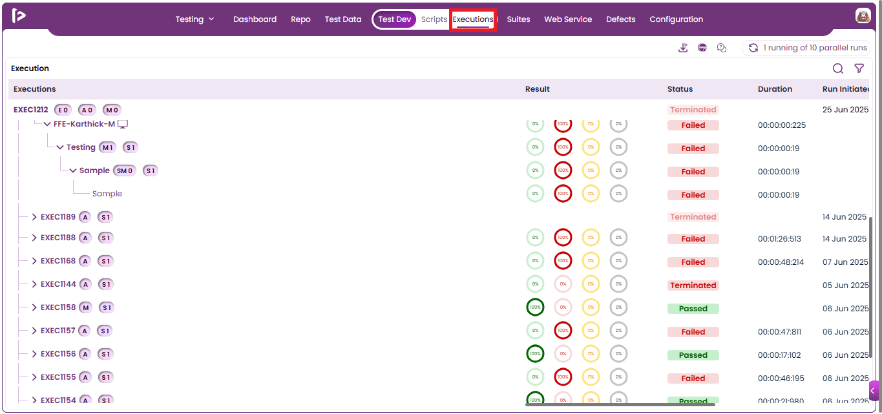Viewport: 882px width, 414px height.
Task: Select the Scripts tab
Action: tap(434, 19)
